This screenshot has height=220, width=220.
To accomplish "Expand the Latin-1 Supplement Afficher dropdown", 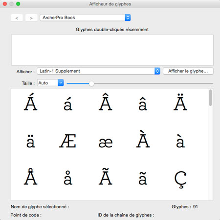I will pyautogui.click(x=99, y=71).
